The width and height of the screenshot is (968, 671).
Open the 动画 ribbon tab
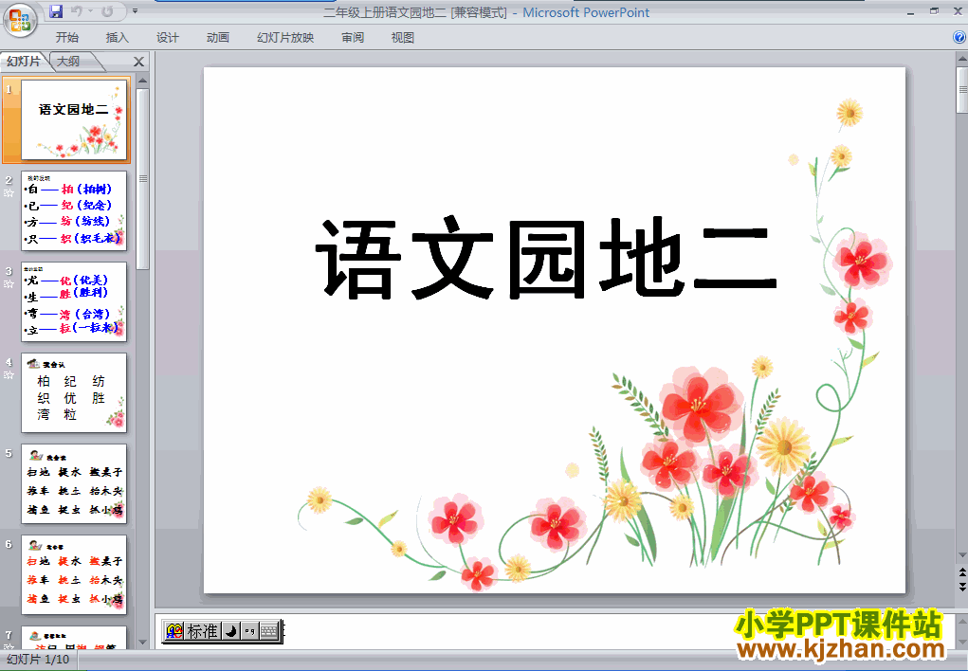[217, 38]
